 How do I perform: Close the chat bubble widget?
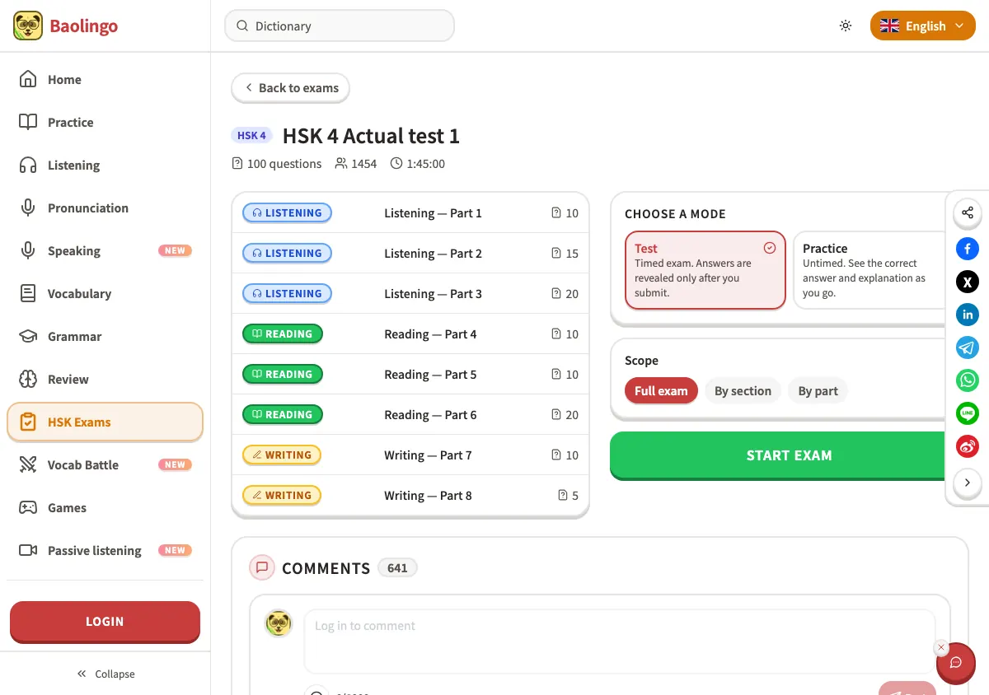(x=941, y=647)
